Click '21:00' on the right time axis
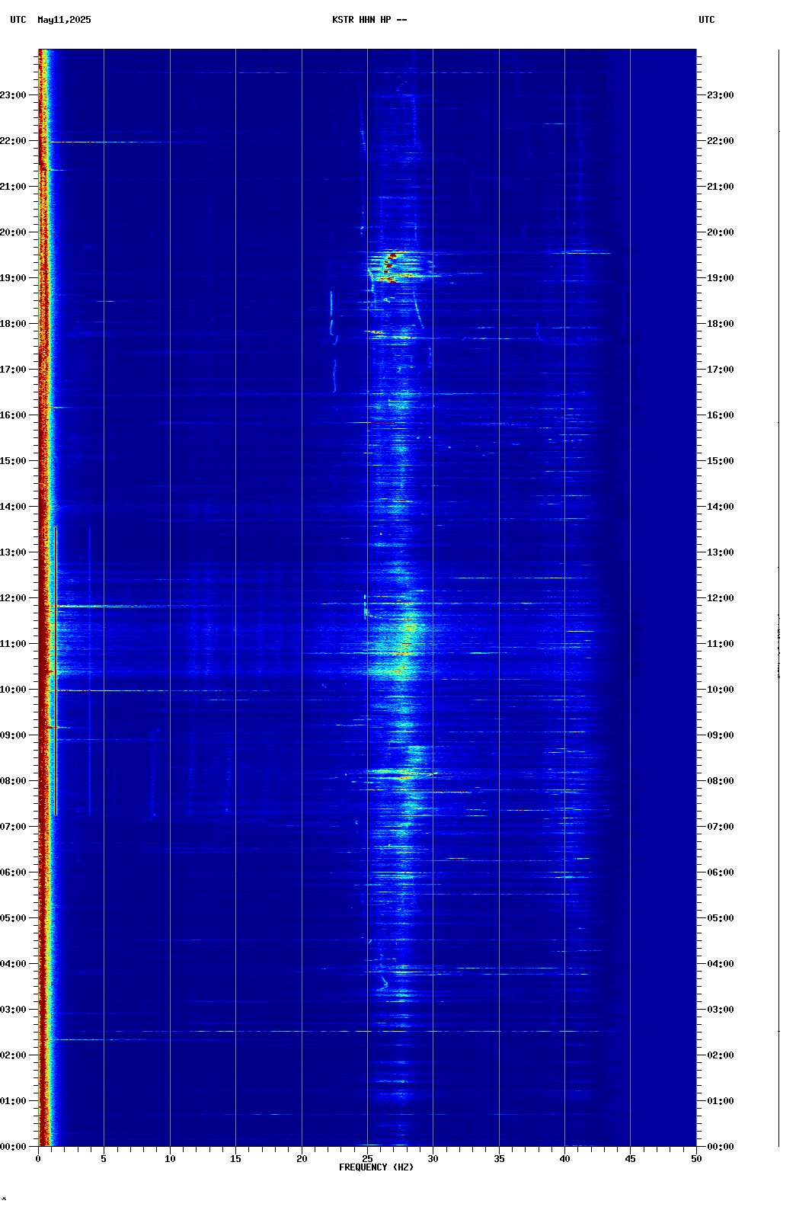This screenshot has height=1207, width=812. point(721,187)
